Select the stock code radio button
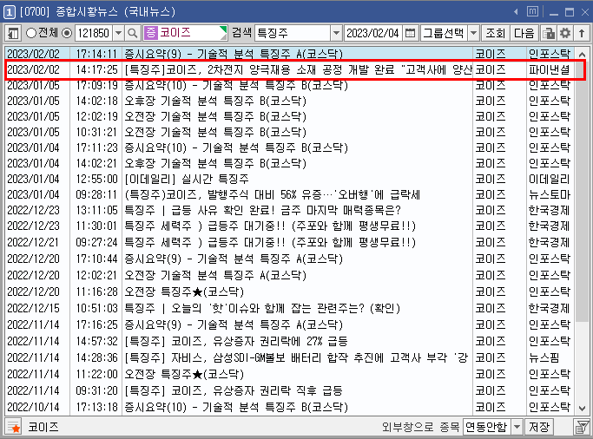Image resolution: width=593 pixels, height=439 pixels. click(67, 33)
